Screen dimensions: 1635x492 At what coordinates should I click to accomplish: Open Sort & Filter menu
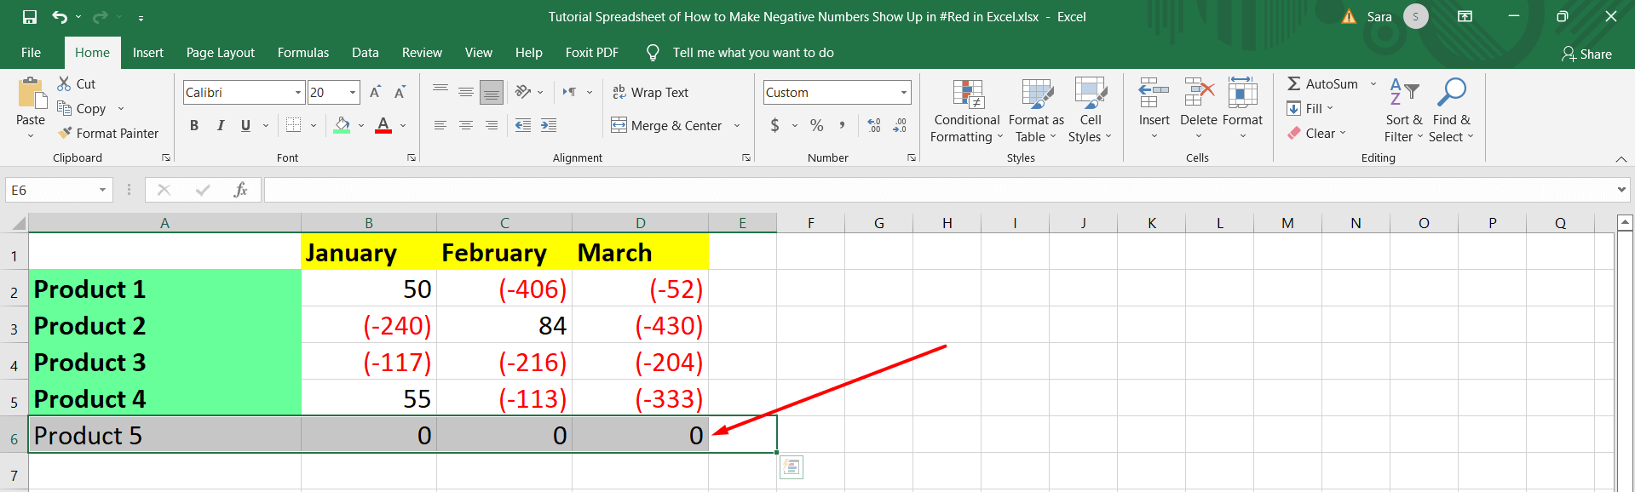point(1404,111)
